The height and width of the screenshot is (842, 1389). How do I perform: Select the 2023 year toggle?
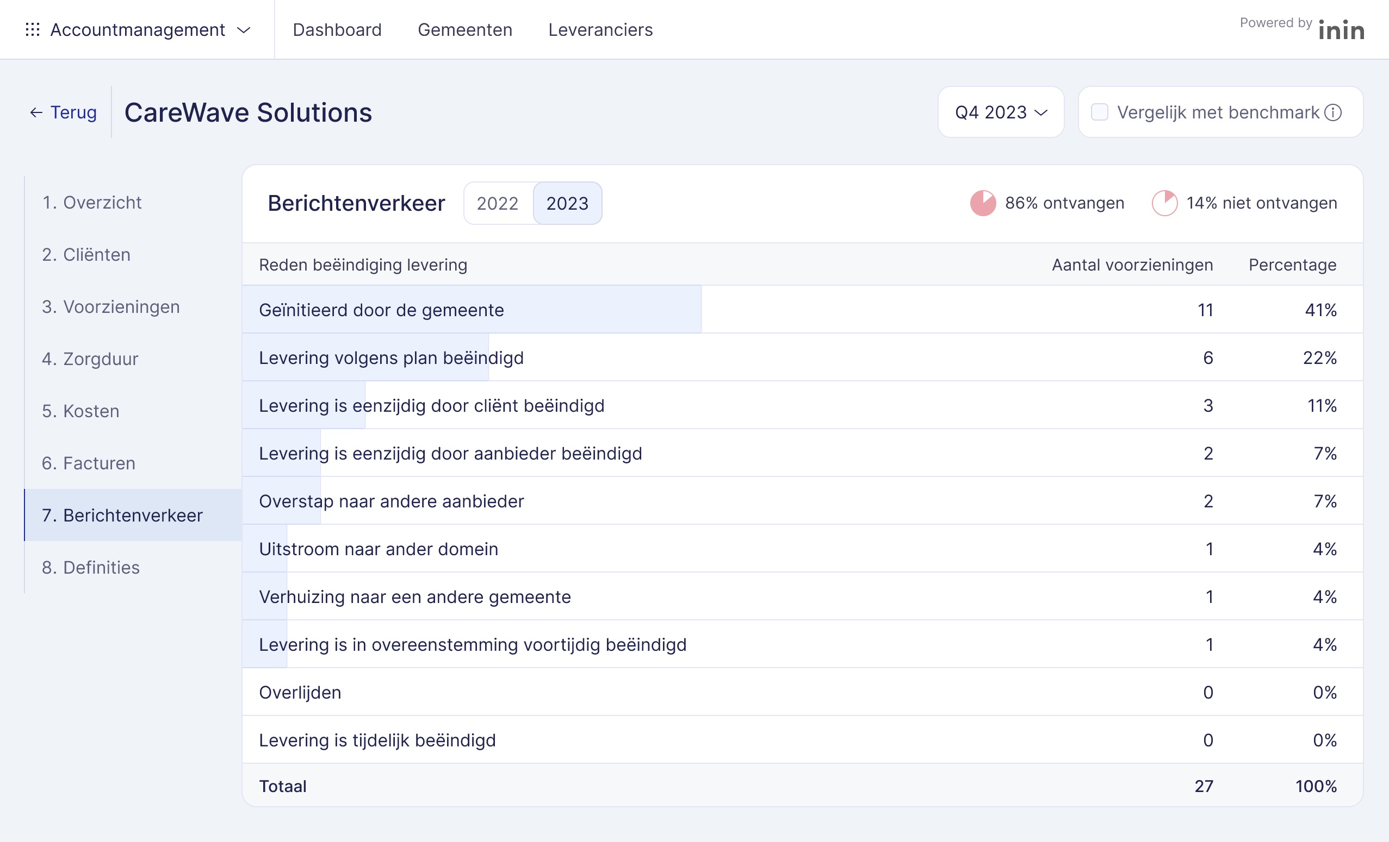pyautogui.click(x=568, y=203)
